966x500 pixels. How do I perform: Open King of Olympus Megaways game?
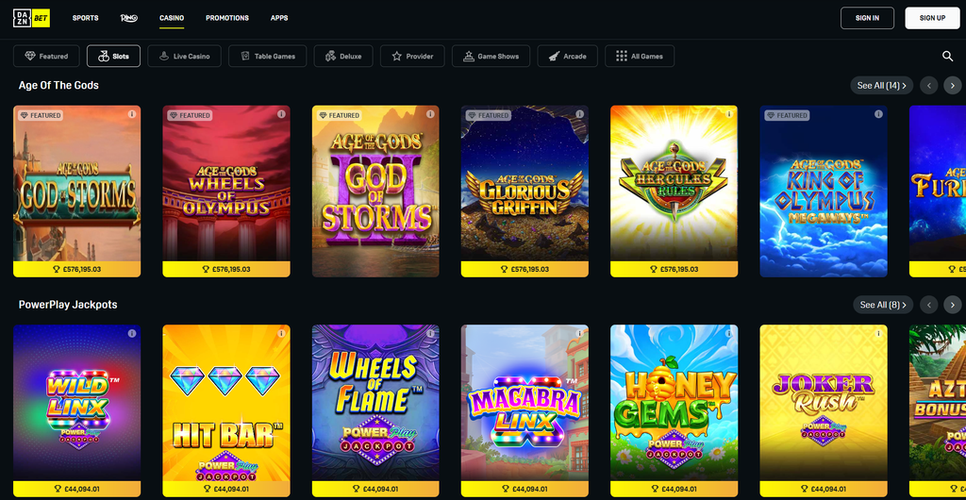(x=824, y=191)
